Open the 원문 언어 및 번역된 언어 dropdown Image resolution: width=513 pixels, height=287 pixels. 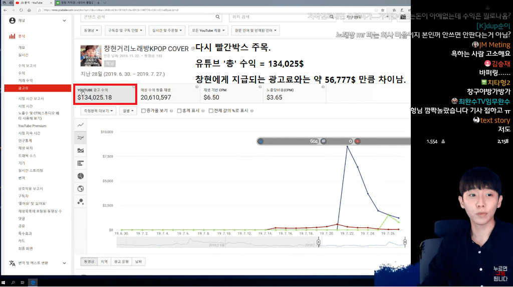[x=255, y=31]
